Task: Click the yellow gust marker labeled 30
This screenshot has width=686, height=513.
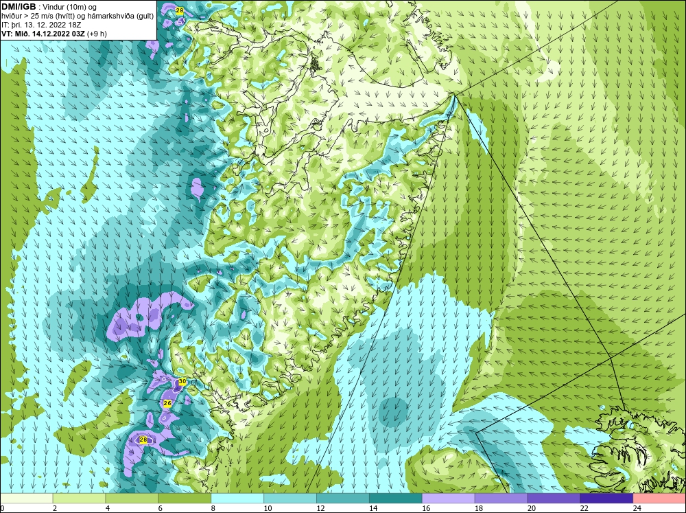Action: pos(182,382)
